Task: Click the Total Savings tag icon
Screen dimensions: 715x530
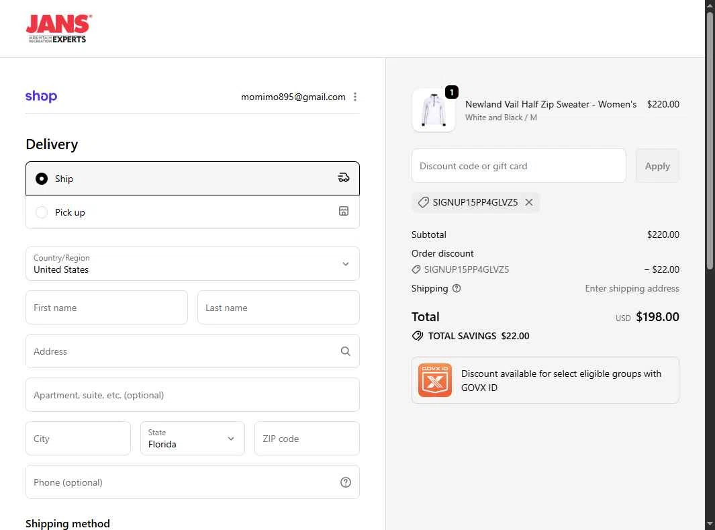Action: pos(417,336)
